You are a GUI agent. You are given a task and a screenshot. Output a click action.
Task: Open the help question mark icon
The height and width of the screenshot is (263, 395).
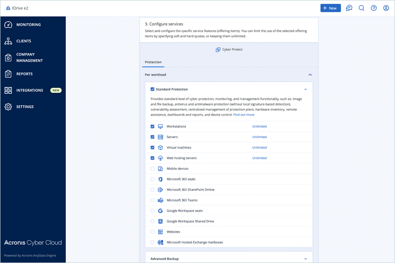(x=373, y=8)
